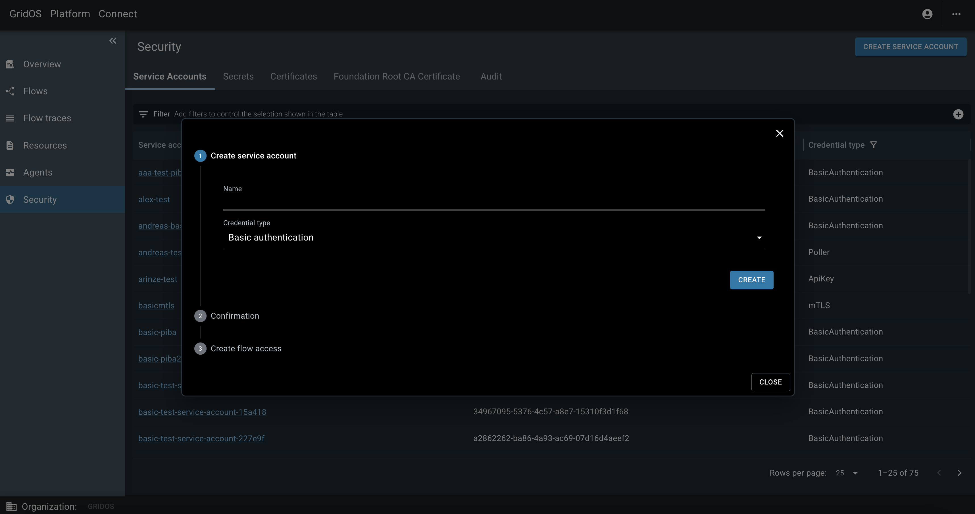Click the CLOSE button in the dialog
Image resolution: width=975 pixels, height=514 pixels.
(770, 382)
